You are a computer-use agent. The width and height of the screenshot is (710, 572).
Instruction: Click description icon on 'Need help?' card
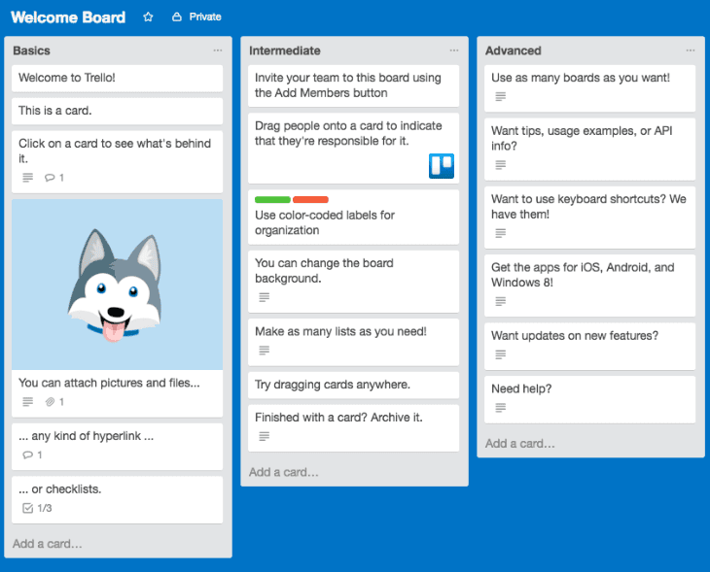(501, 408)
